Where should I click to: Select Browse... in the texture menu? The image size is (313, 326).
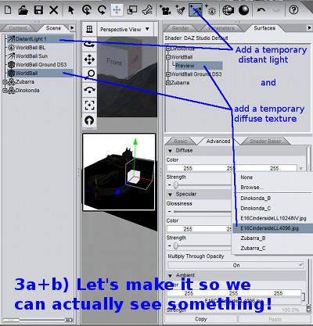[252, 188]
